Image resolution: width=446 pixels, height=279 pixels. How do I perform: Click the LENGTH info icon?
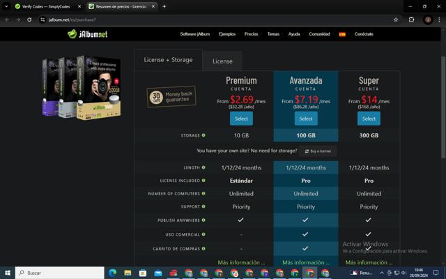point(203,167)
